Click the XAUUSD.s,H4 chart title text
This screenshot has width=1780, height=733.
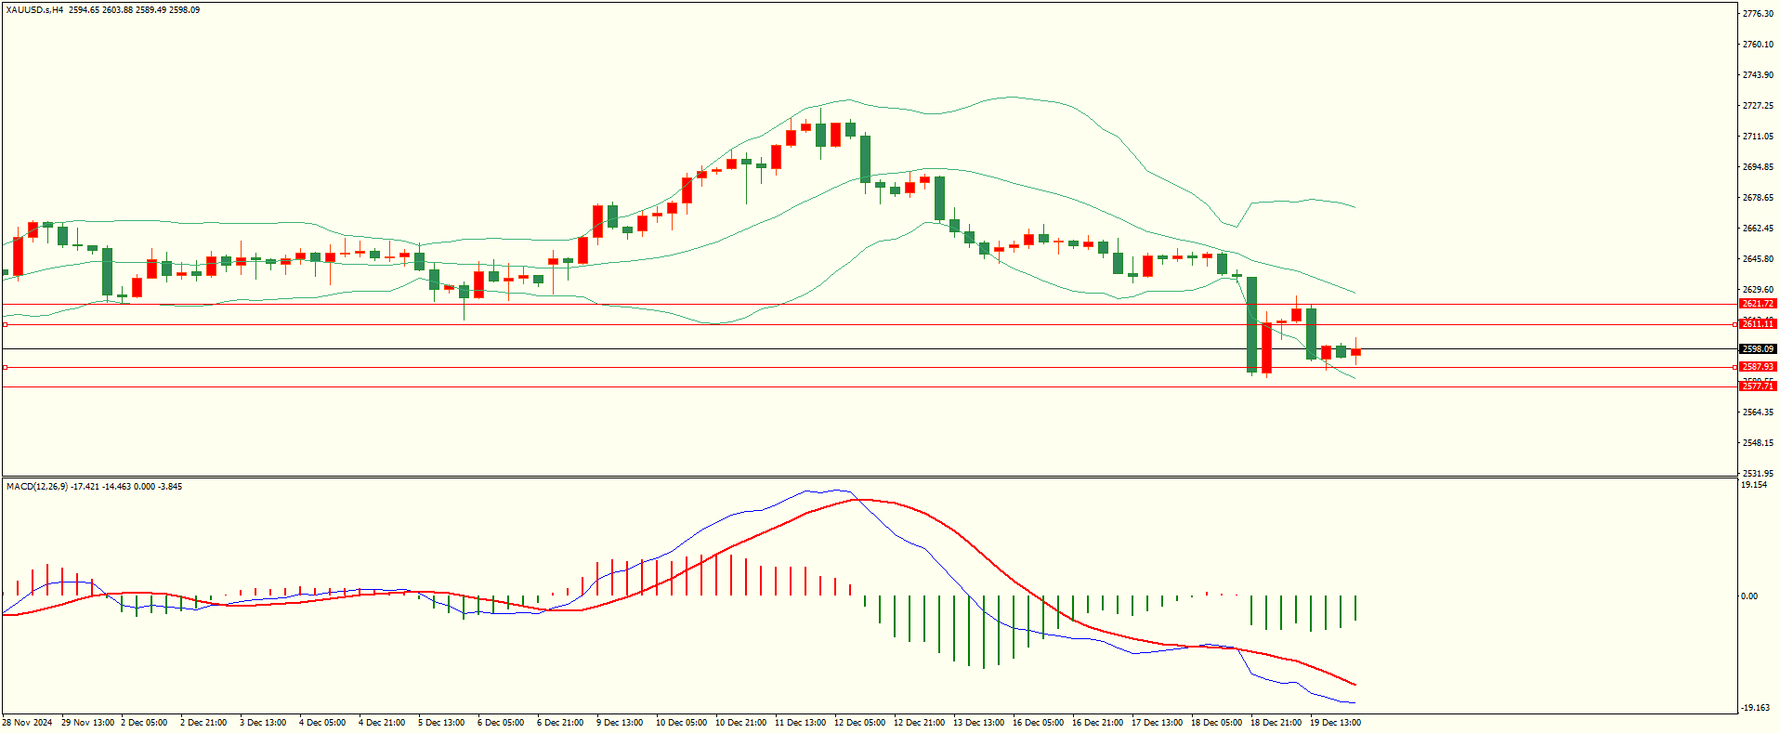(34, 10)
